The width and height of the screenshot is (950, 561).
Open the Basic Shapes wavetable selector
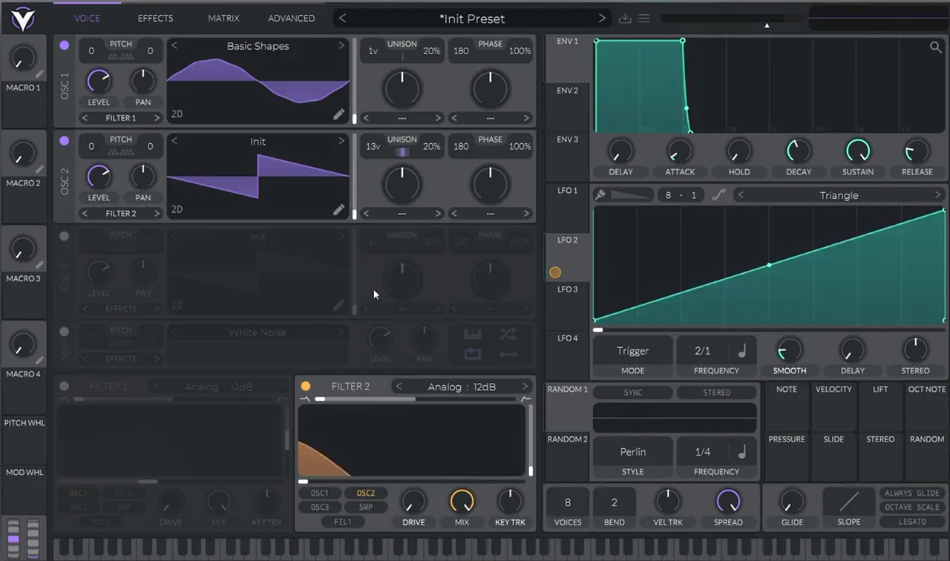point(258,46)
